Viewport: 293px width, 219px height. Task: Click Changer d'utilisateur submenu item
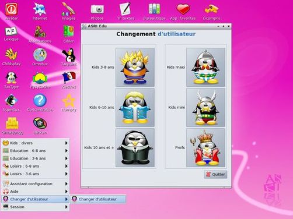[x=98, y=199]
